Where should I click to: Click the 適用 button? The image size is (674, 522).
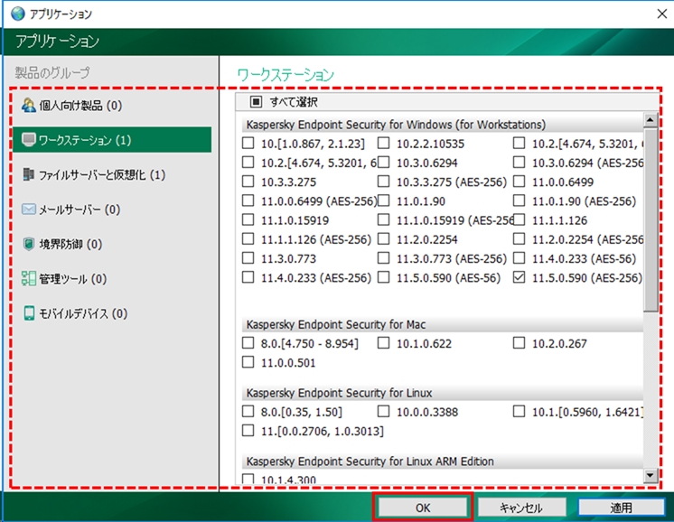pos(621,508)
